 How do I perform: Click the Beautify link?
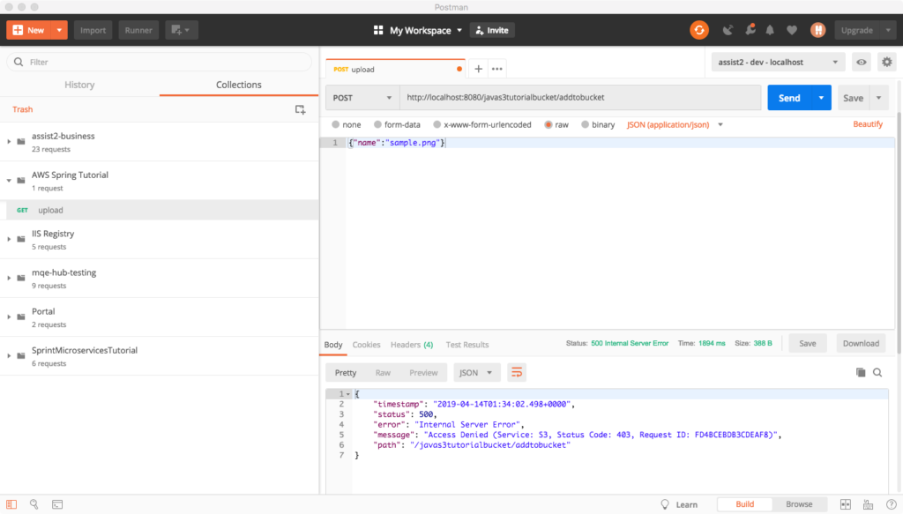pos(868,123)
